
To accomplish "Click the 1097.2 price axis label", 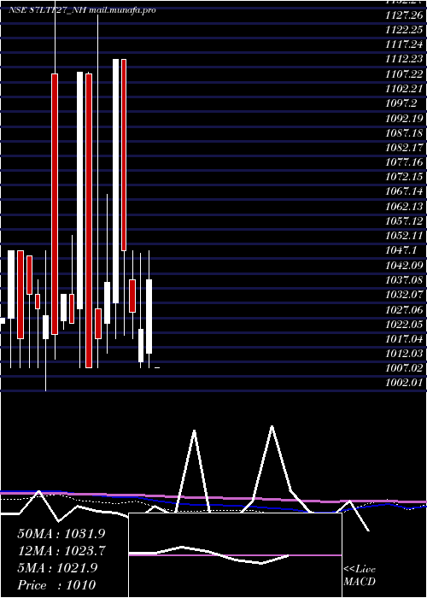I will point(401,103).
